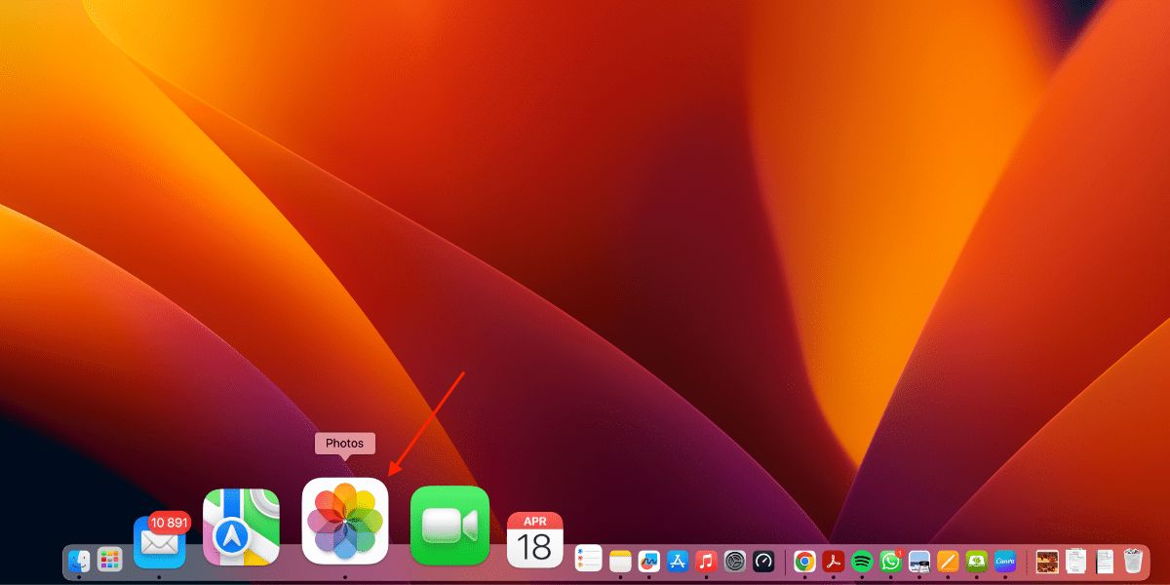1170x585 pixels.
Task: Switch to Spotify in the dock
Action: [x=862, y=561]
